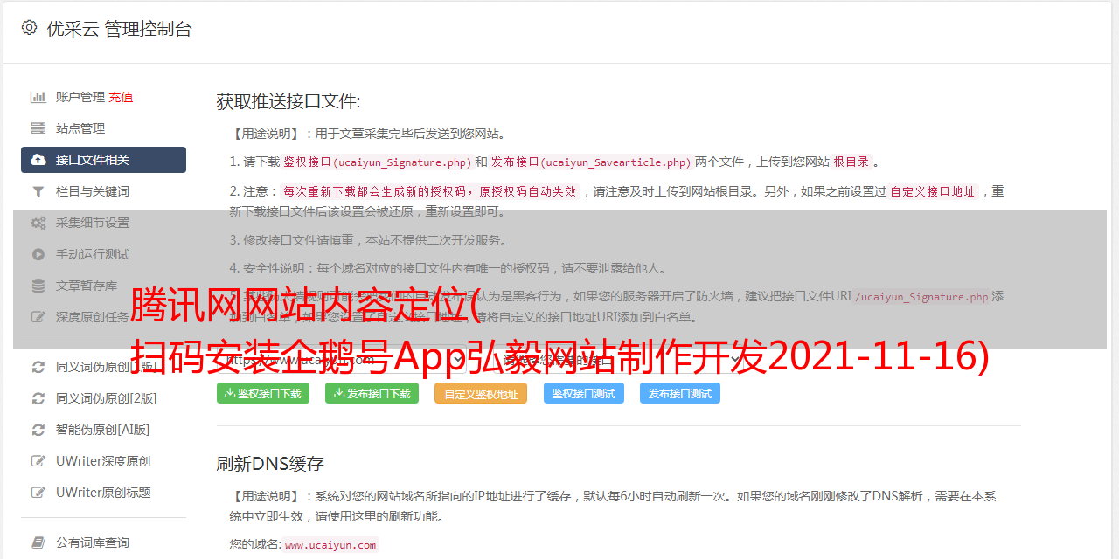Click the 自定义接口地址 highlighted label
The width and height of the screenshot is (1119, 559).
click(933, 191)
